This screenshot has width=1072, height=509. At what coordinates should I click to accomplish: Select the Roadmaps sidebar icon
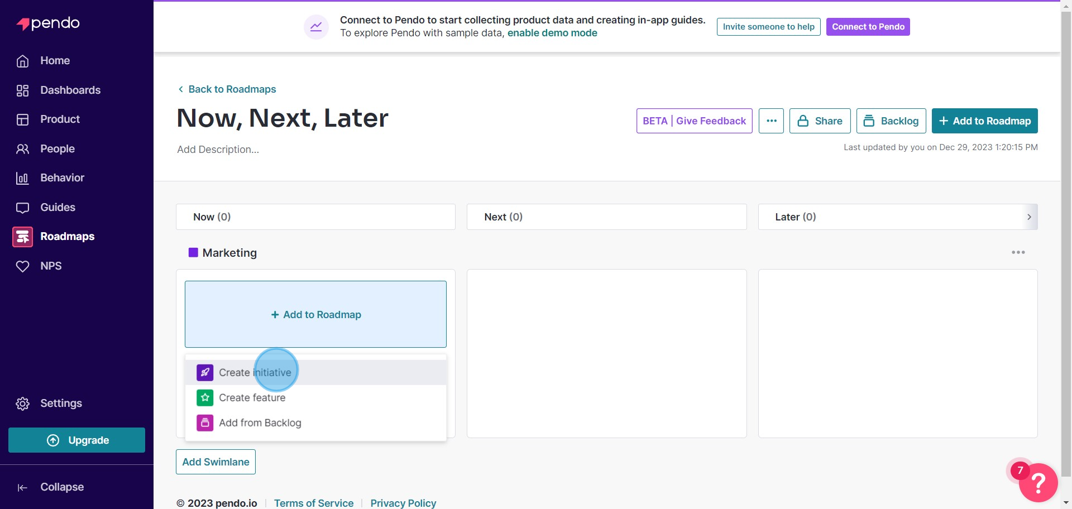click(22, 237)
